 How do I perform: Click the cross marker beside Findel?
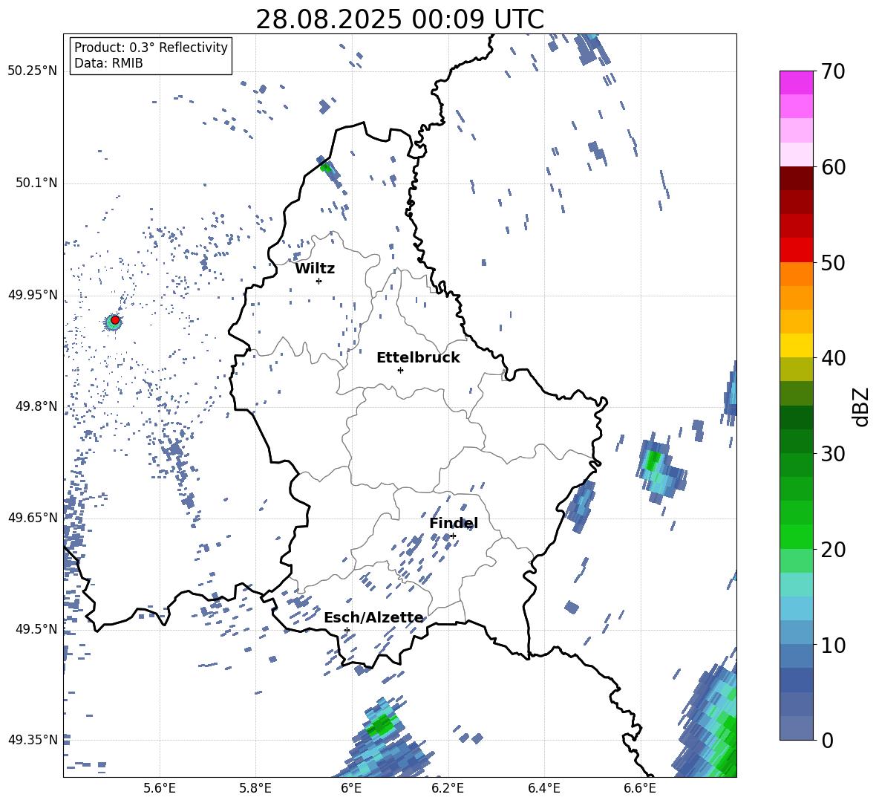[453, 536]
